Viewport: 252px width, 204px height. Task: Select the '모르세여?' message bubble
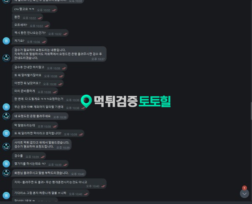pyautogui.click(x=31, y=25)
